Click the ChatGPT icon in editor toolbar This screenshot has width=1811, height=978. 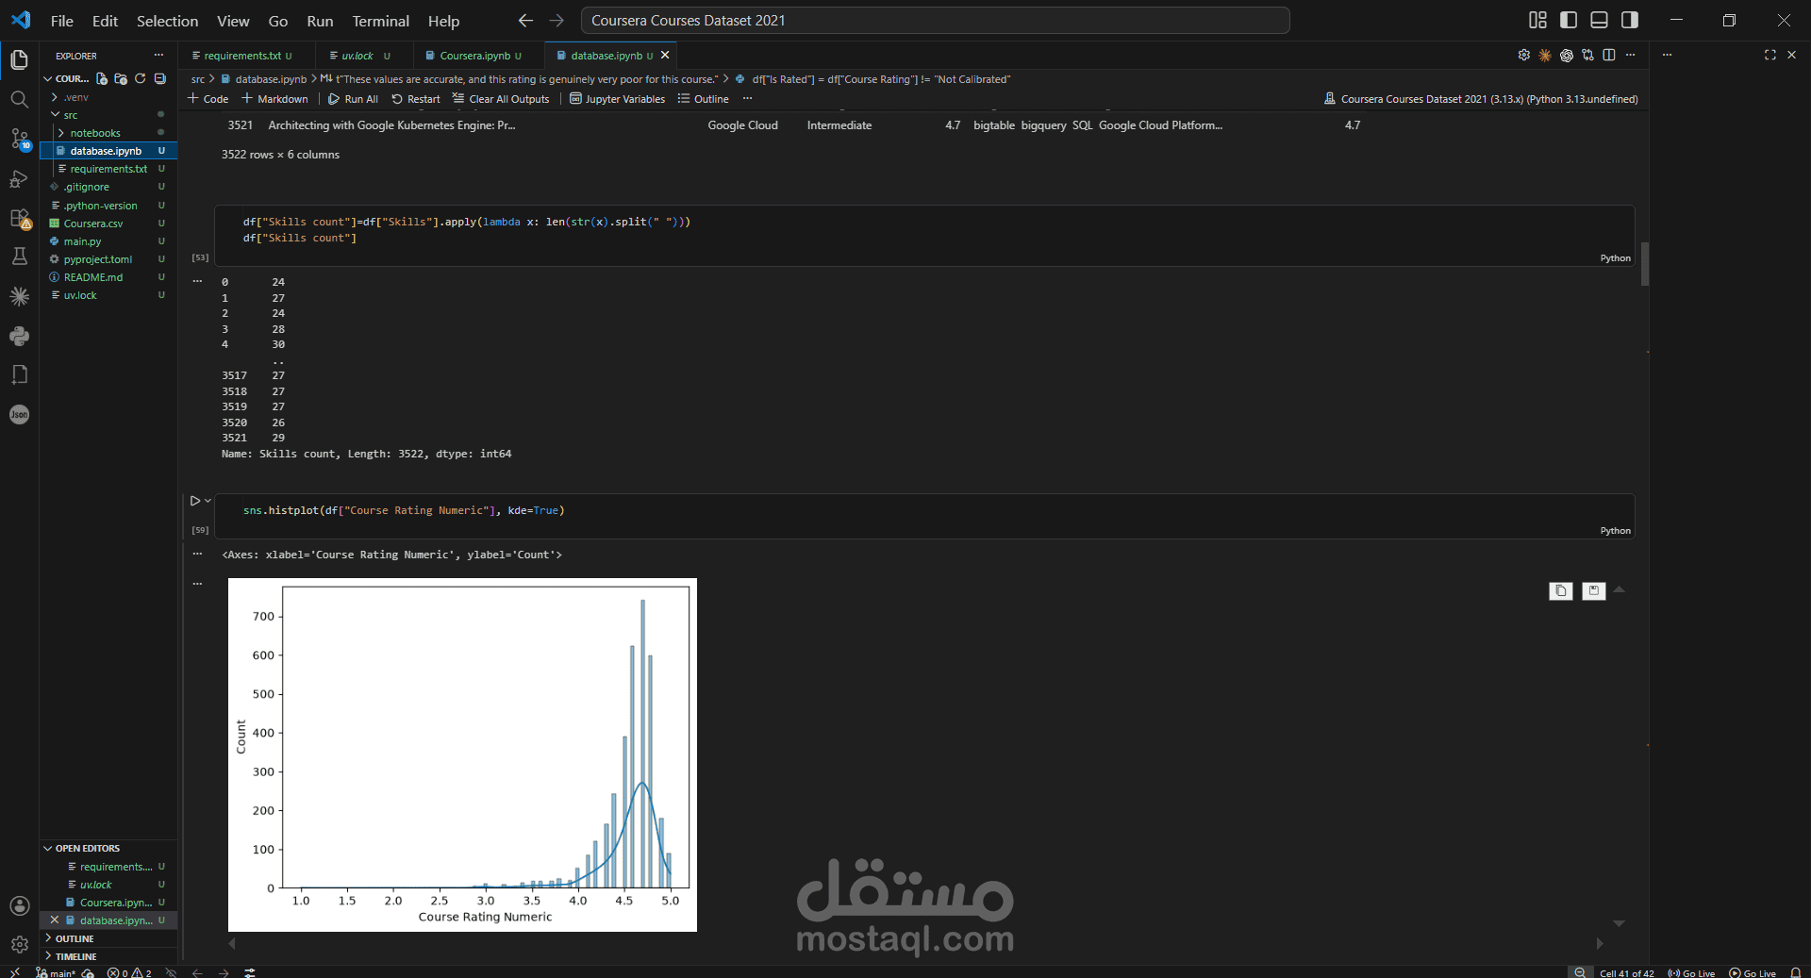tap(1567, 56)
